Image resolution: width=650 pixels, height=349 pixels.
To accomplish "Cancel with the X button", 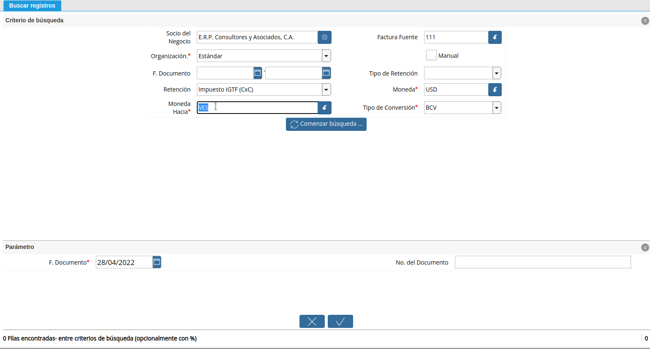I will pos(312,322).
